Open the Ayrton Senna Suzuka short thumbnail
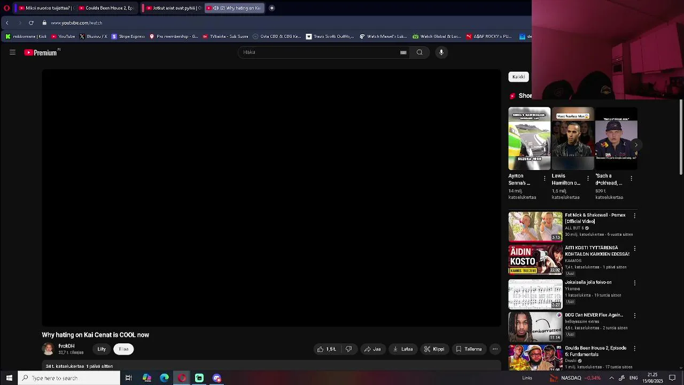The height and width of the screenshot is (385, 684). 529,138
